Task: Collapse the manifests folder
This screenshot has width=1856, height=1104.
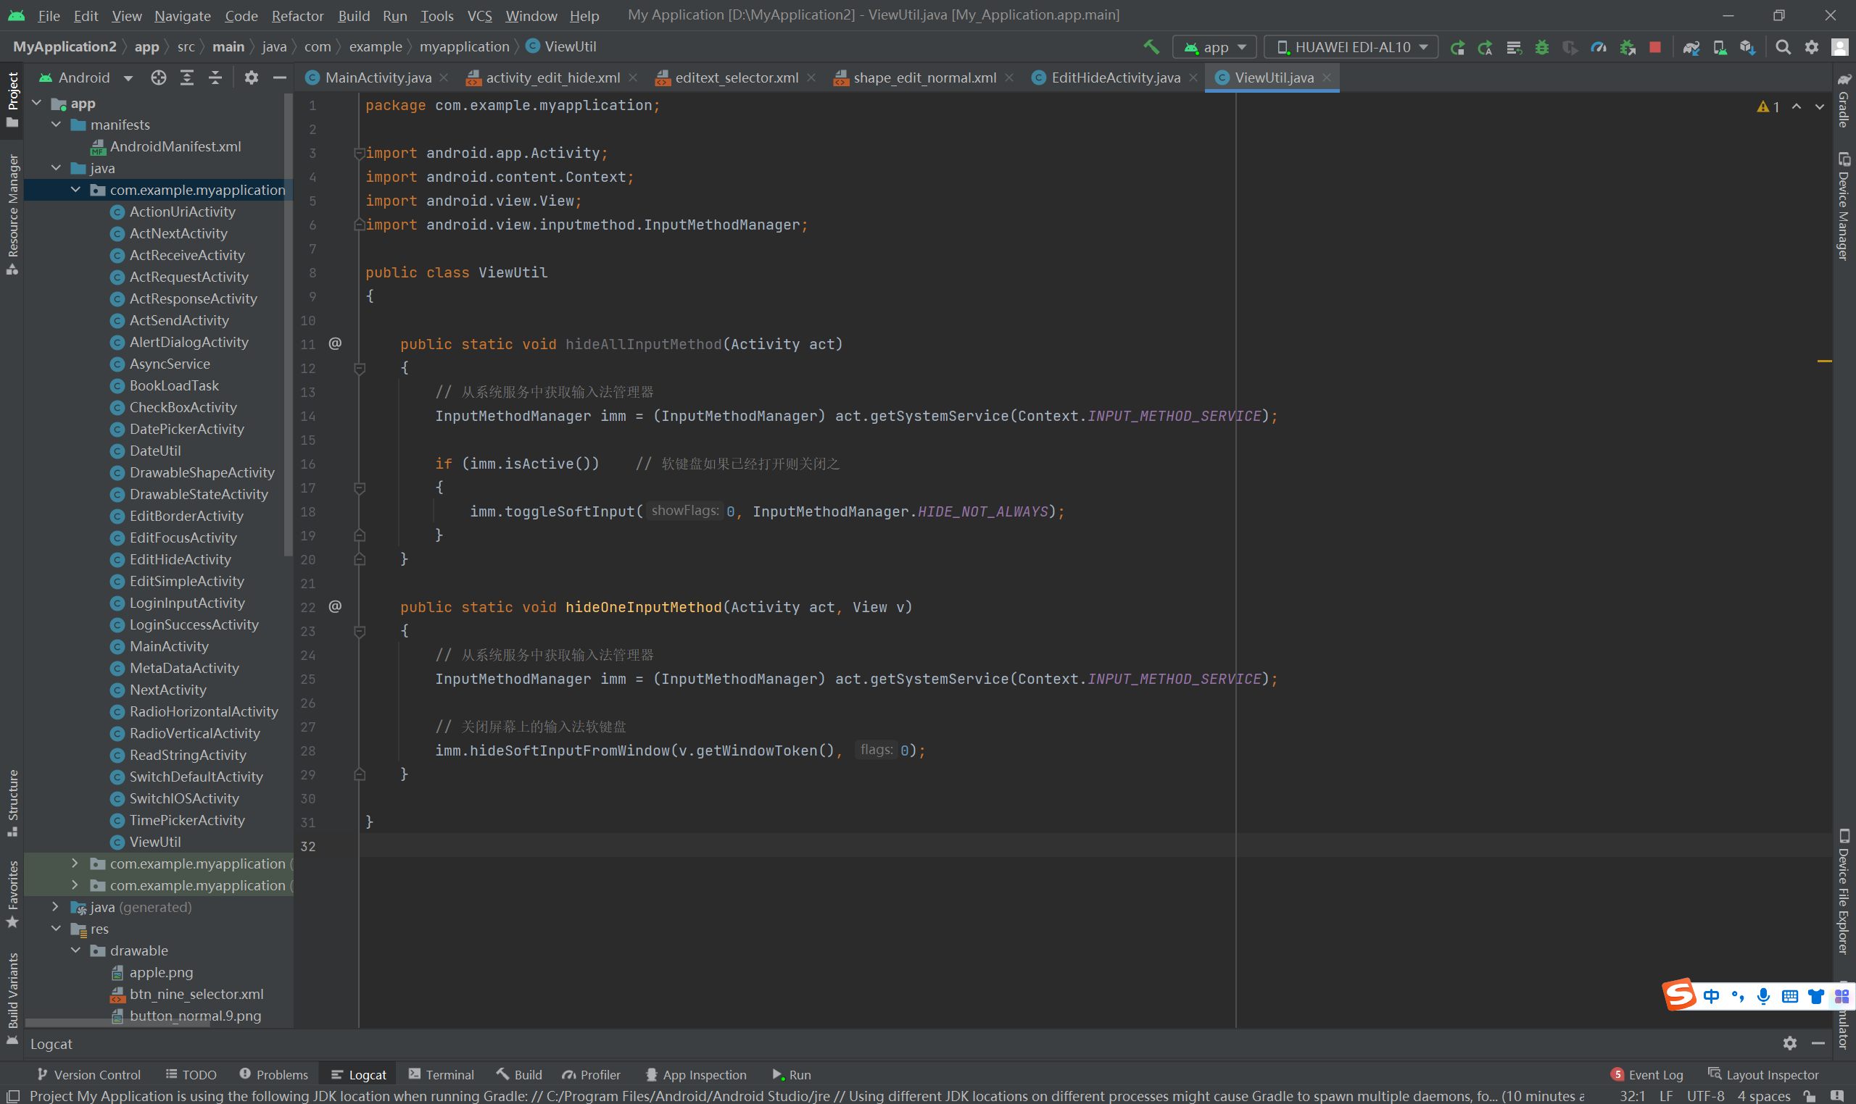Action: [x=56, y=125]
